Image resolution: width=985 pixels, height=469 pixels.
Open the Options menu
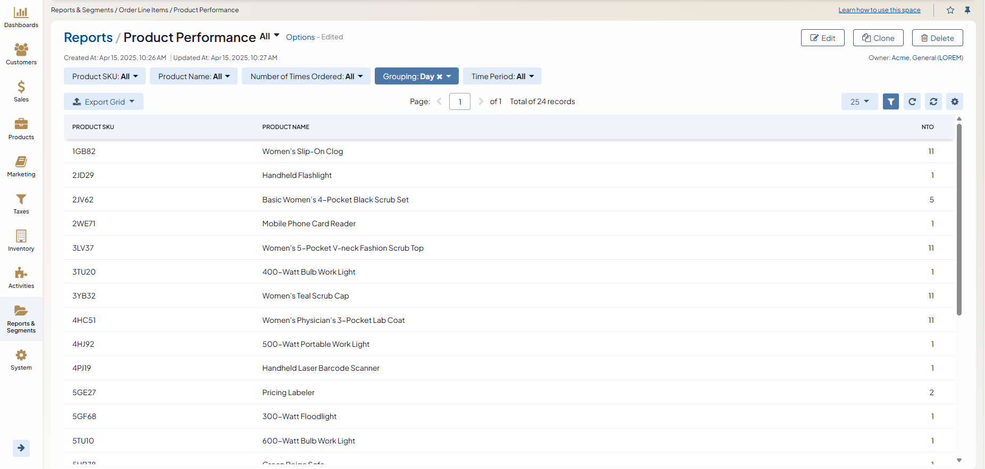tap(300, 37)
